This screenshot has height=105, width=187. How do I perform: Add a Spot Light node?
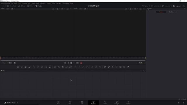coord(124,67)
